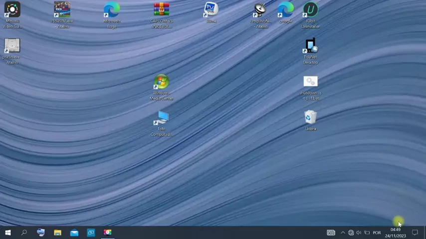Open the Windows Start menu
This screenshot has height=239, width=426.
(7, 233)
